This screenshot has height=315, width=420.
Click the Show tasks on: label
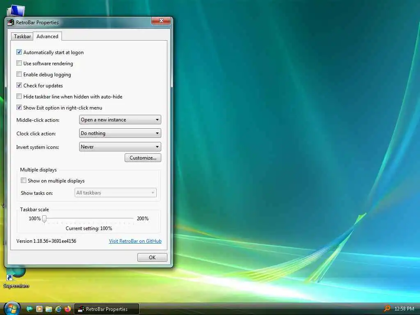(37, 193)
